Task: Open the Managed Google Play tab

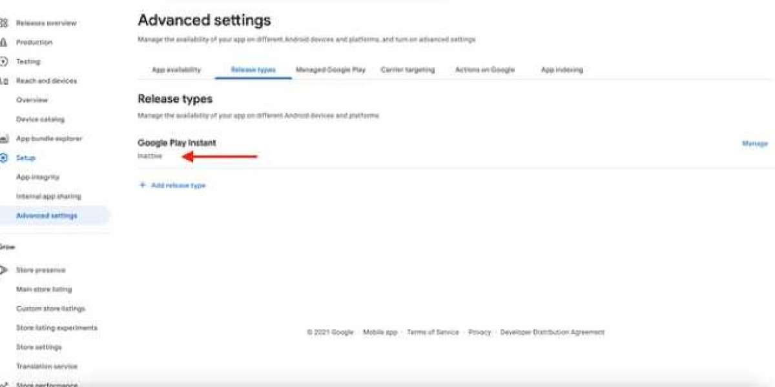Action: pyautogui.click(x=331, y=70)
